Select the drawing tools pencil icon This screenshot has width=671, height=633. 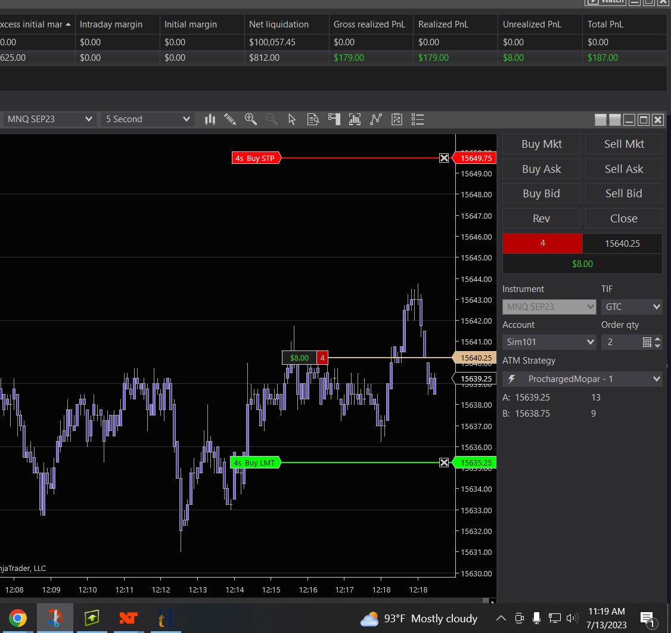tap(230, 119)
